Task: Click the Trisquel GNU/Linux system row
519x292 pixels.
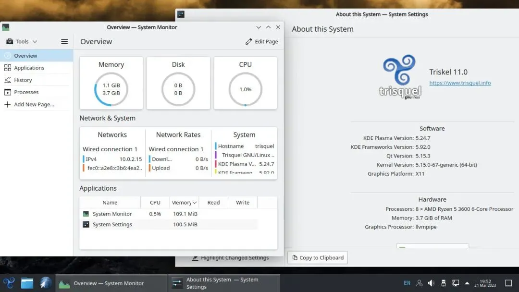Action: coord(245,155)
